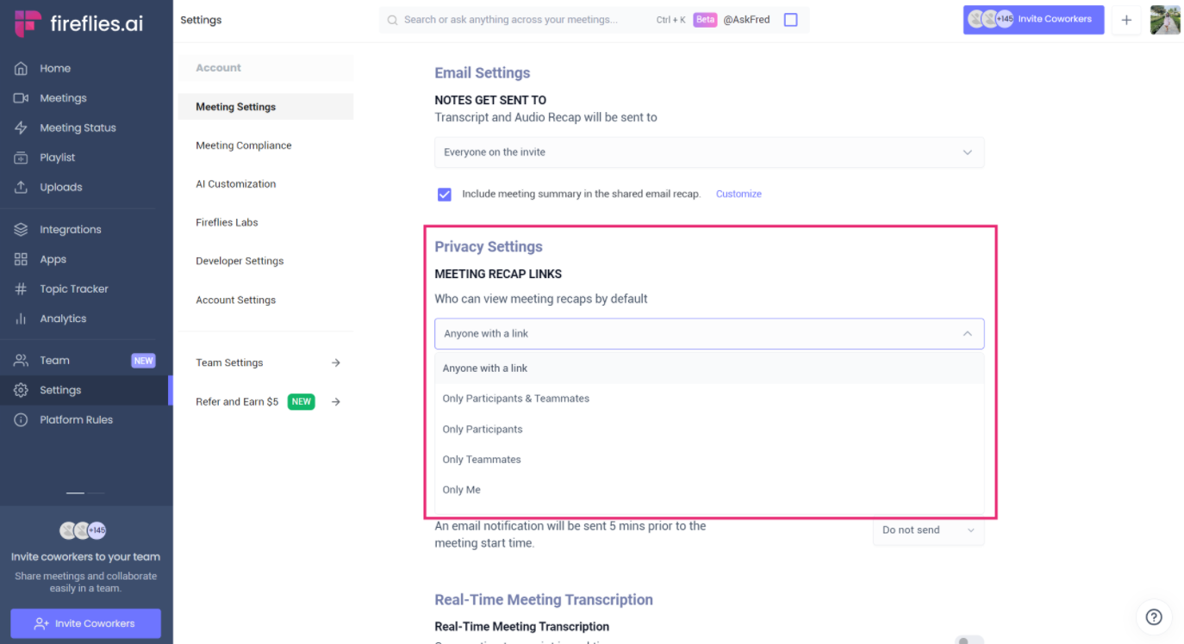This screenshot has width=1184, height=644.
Task: Expand the Do not send dropdown
Action: pos(928,530)
